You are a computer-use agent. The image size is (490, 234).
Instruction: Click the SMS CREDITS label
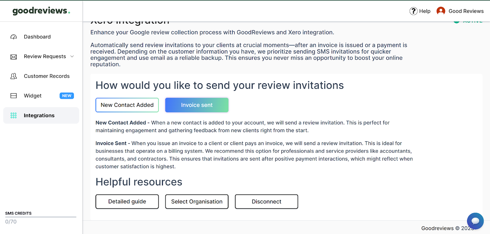pyautogui.click(x=18, y=213)
